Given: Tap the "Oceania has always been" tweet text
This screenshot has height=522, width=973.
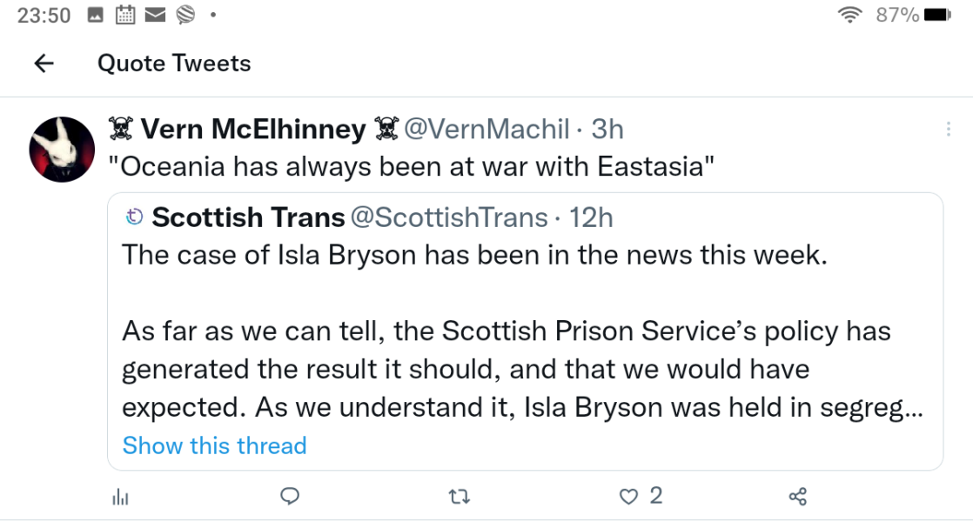Looking at the screenshot, I should tap(411, 166).
